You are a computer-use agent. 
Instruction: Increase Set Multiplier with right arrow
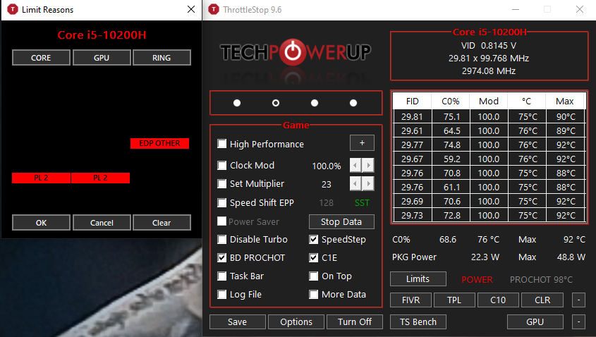point(368,184)
